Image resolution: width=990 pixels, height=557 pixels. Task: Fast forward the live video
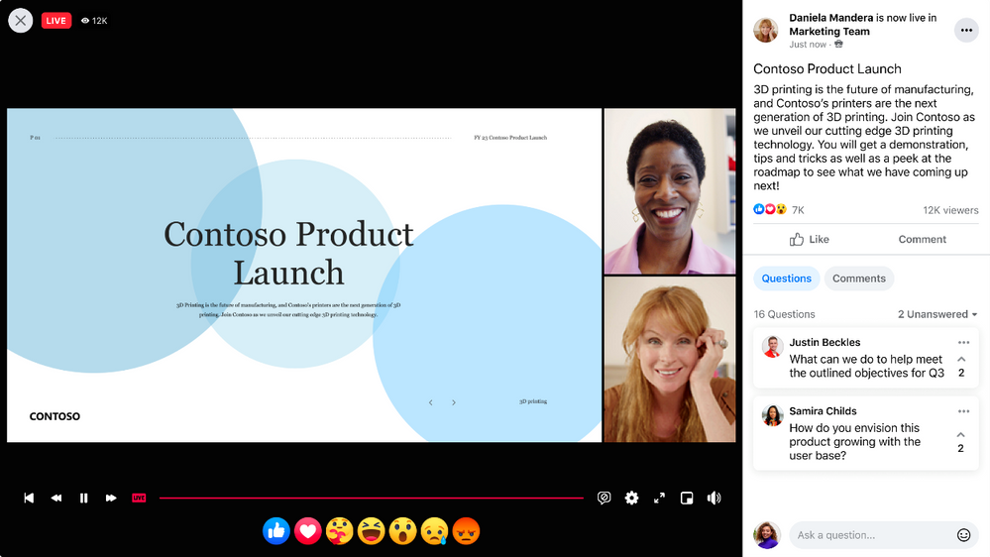[x=111, y=499]
